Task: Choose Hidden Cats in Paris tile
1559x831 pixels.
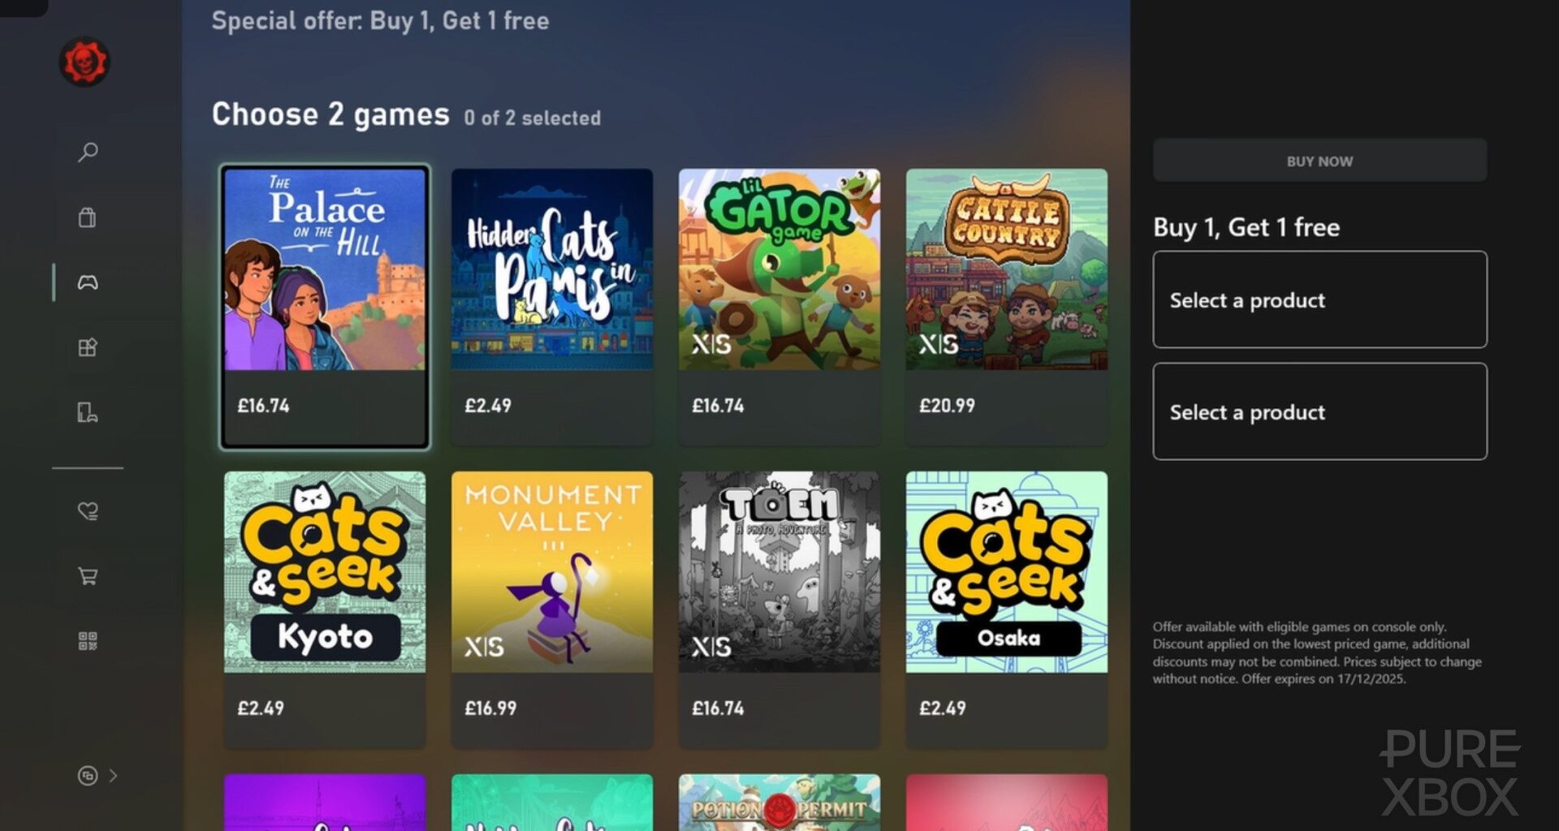Action: [552, 307]
